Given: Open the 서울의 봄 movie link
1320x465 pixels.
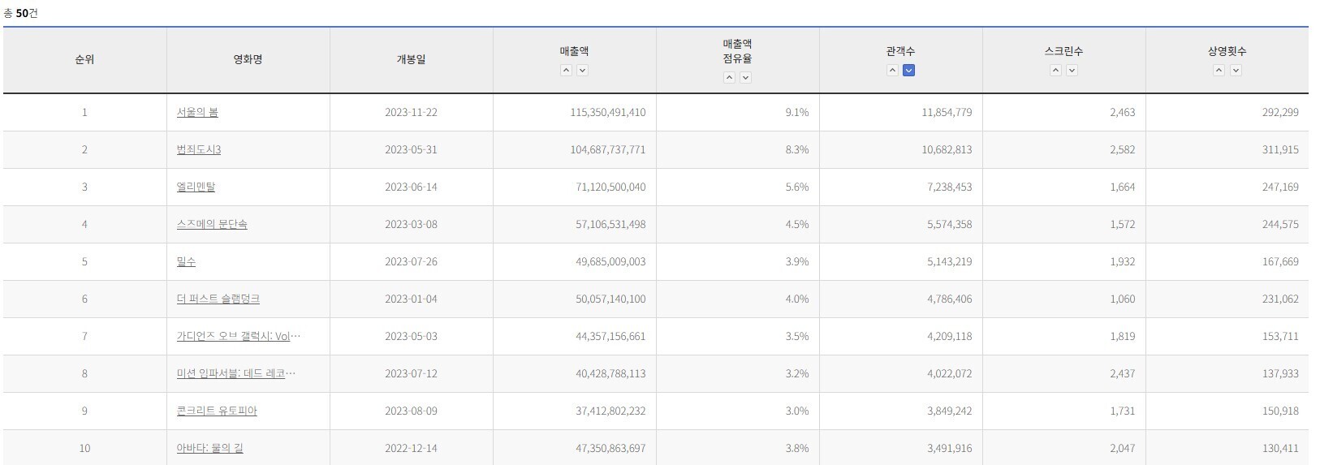Looking at the screenshot, I should coord(197,113).
